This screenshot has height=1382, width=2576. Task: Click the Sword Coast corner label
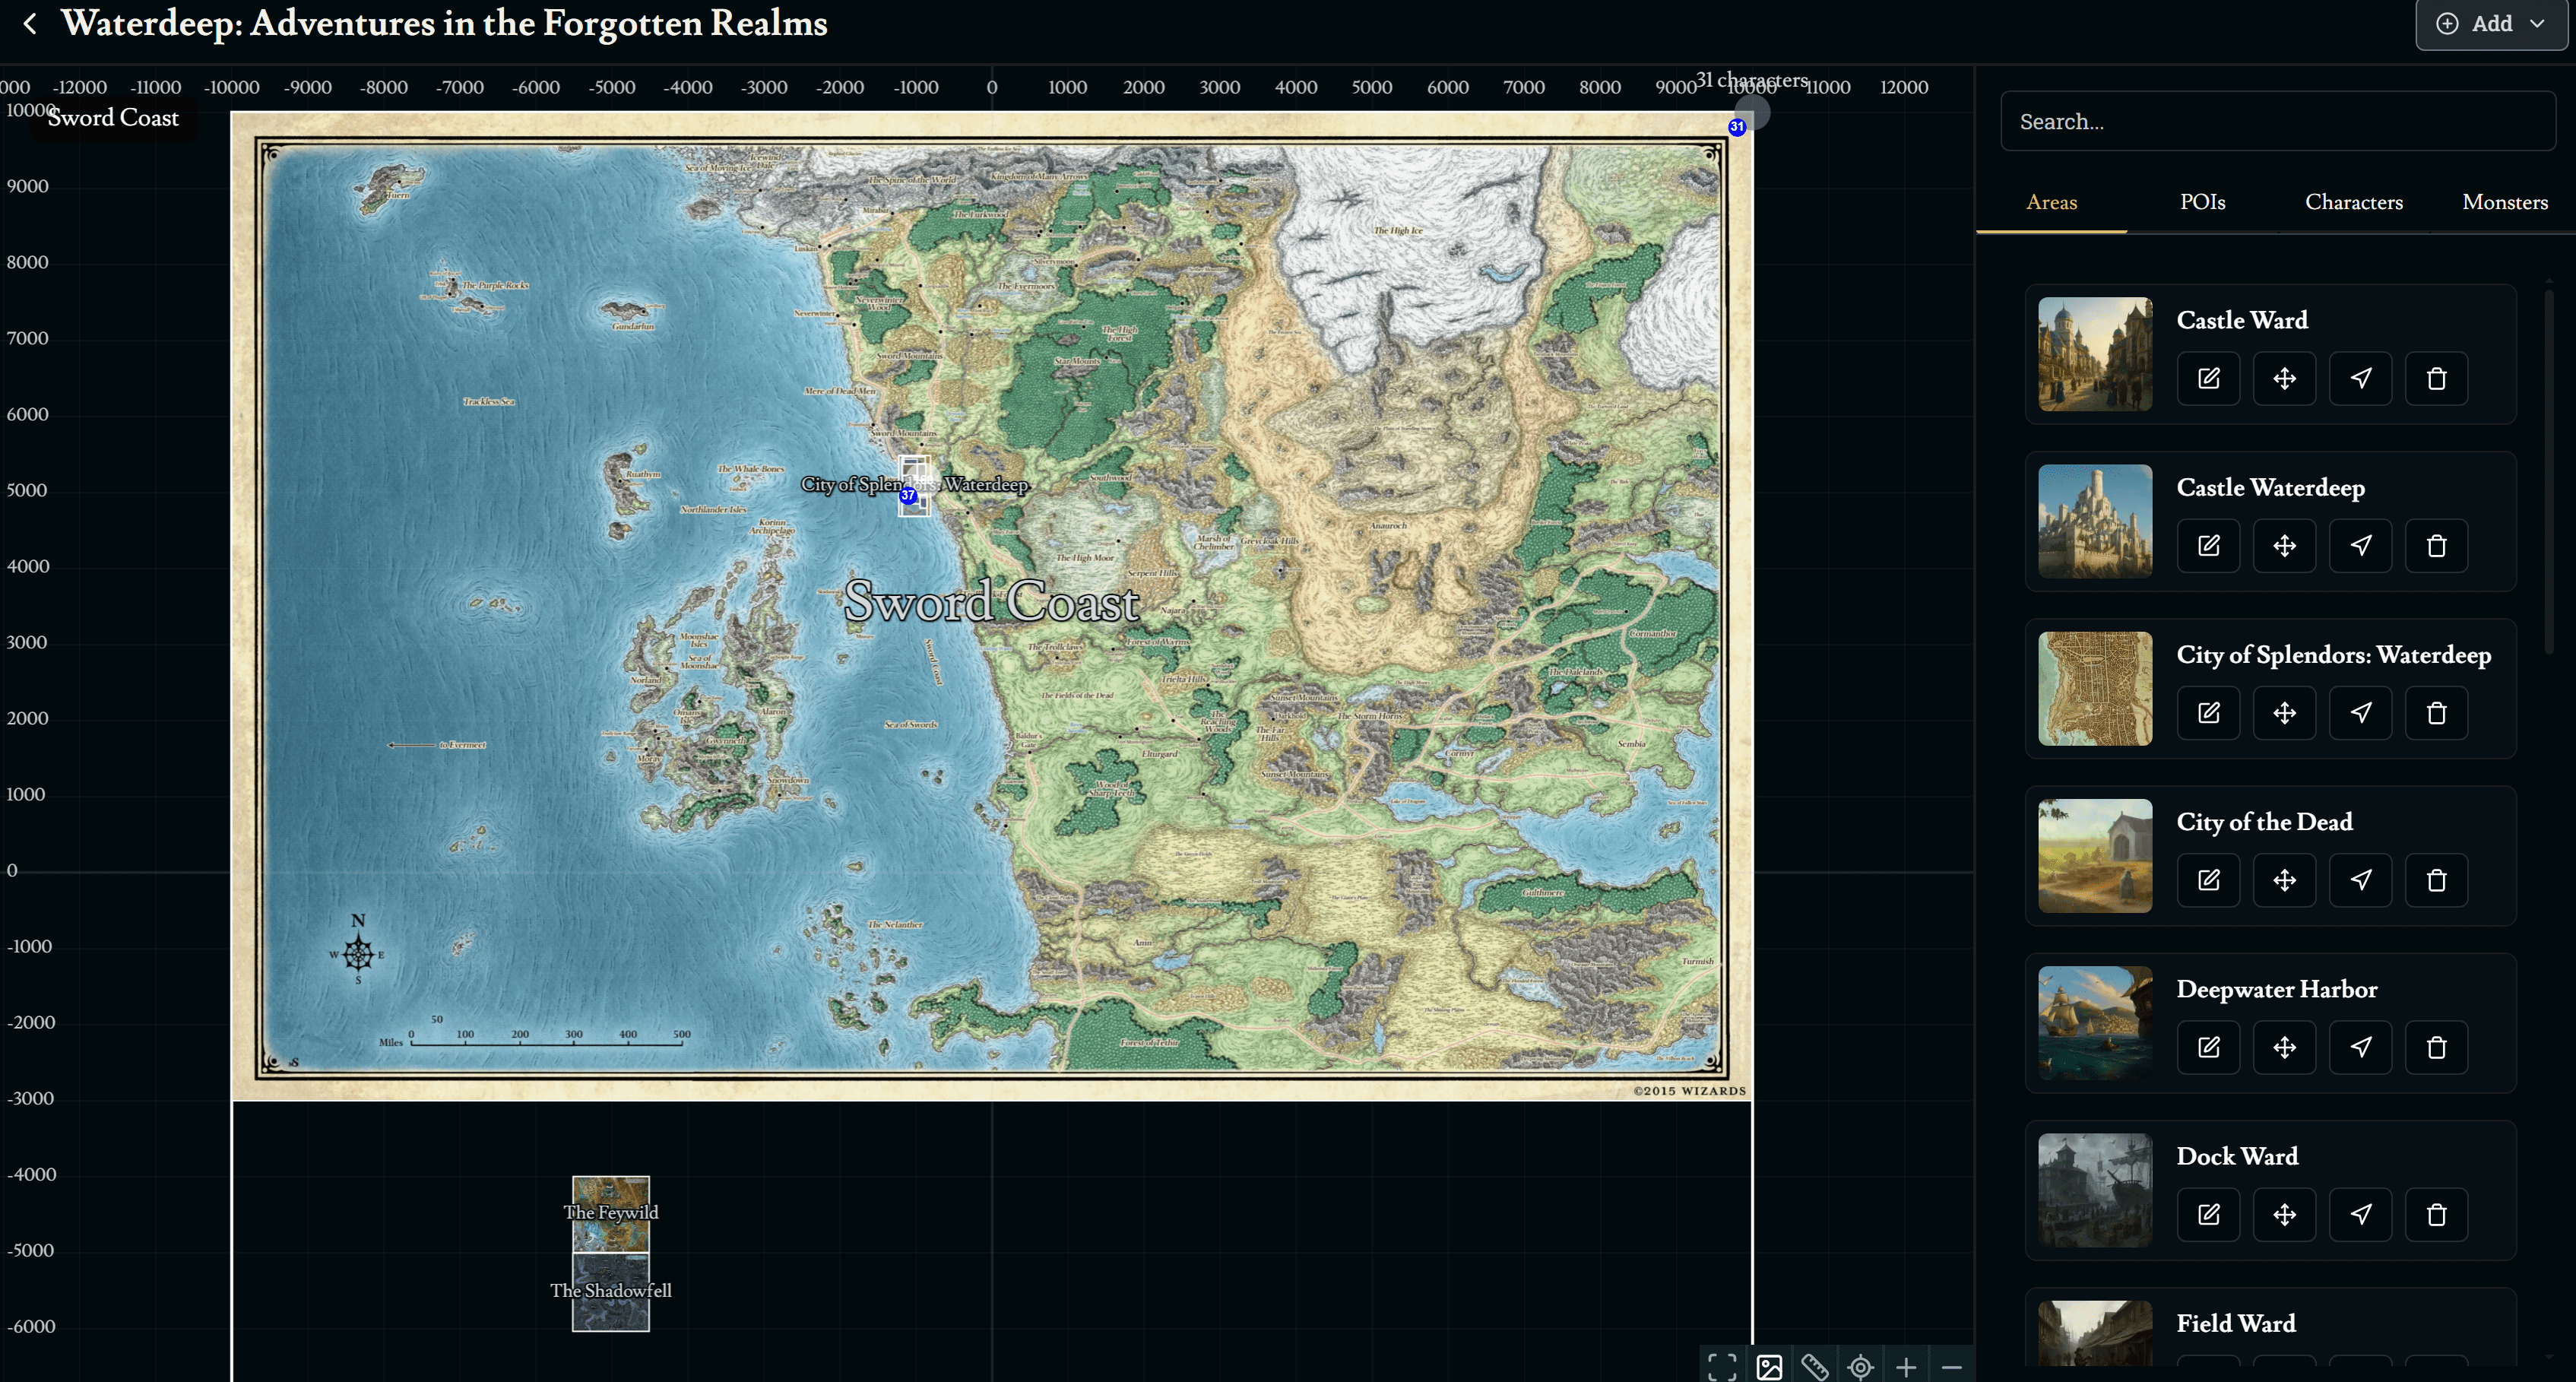(113, 118)
